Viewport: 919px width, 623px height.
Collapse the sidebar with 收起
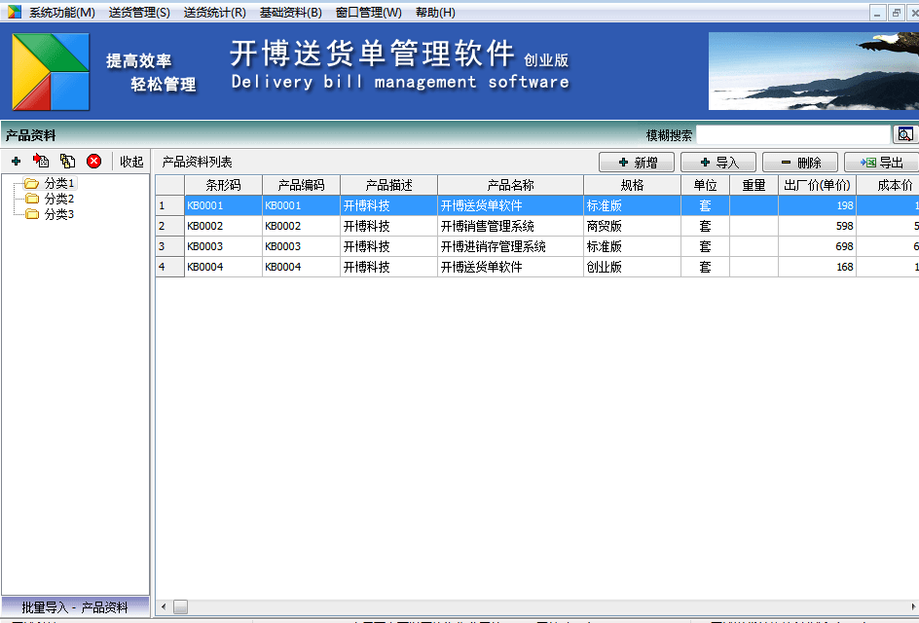click(x=131, y=162)
